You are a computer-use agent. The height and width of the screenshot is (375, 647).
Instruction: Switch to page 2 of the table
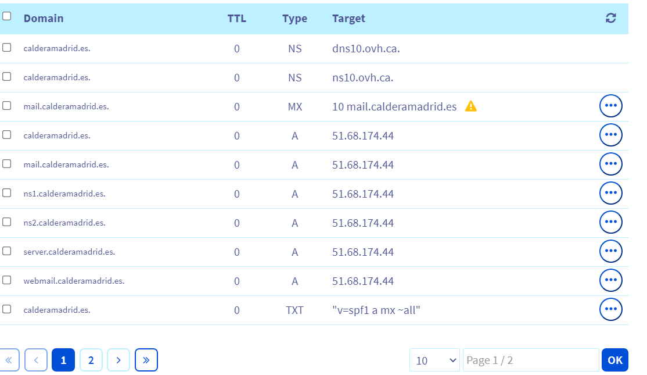tap(91, 360)
